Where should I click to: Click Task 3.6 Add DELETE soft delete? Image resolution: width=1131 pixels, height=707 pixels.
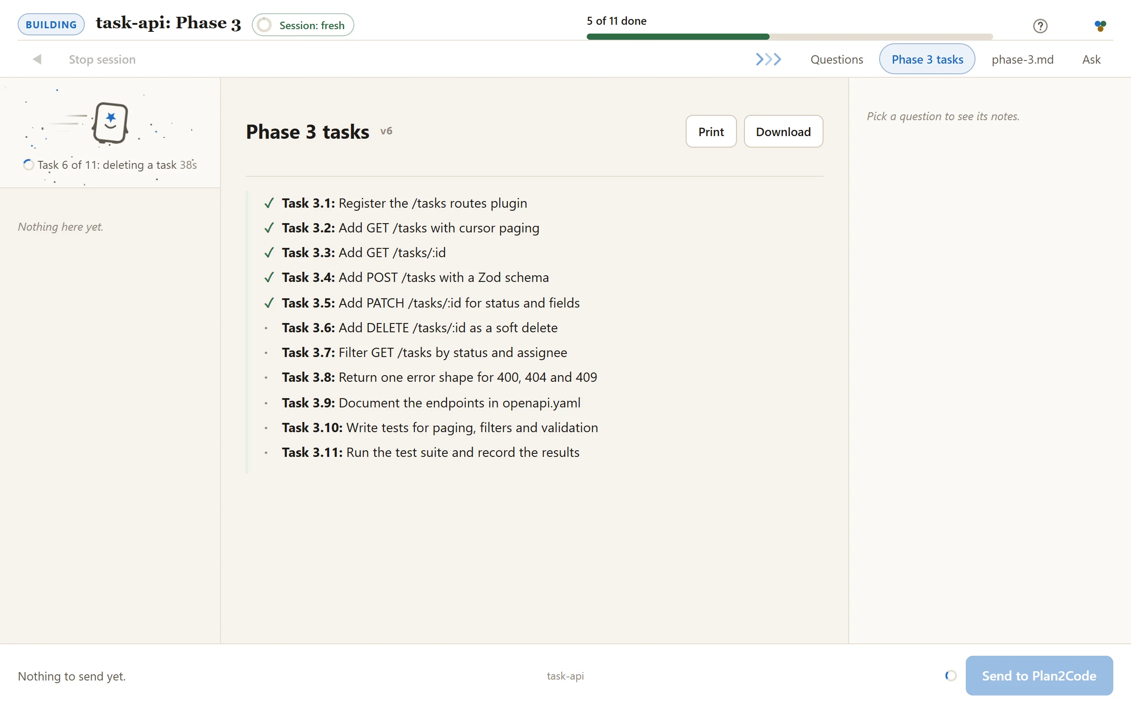pos(420,328)
